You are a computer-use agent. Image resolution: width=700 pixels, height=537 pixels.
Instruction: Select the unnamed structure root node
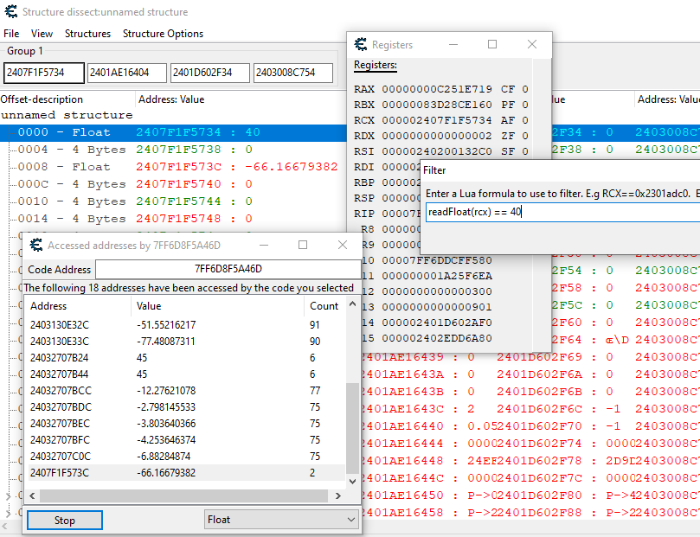67,115
